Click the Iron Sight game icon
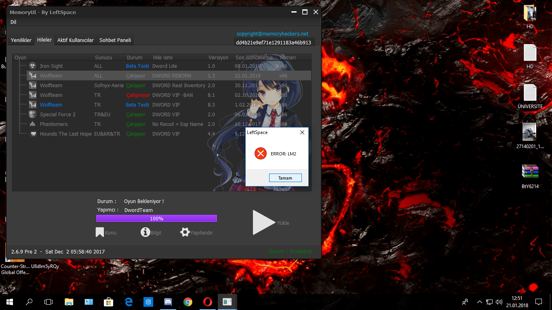This screenshot has height=310, width=552. pyautogui.click(x=33, y=66)
